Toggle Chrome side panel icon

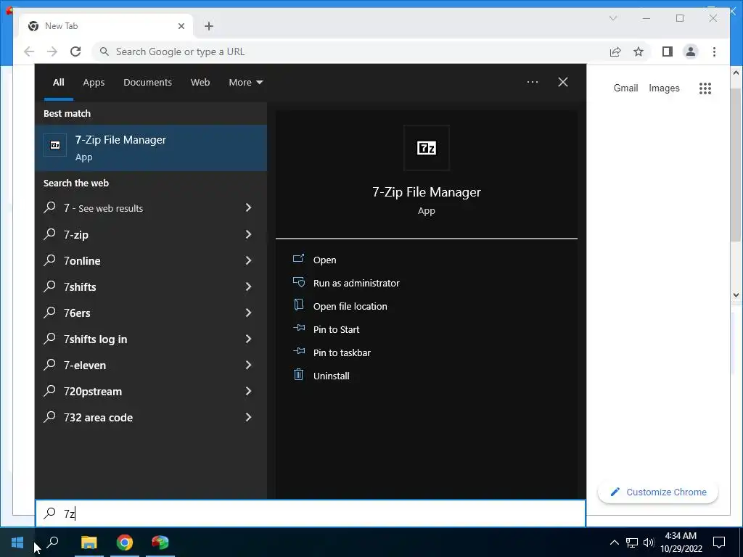668,51
